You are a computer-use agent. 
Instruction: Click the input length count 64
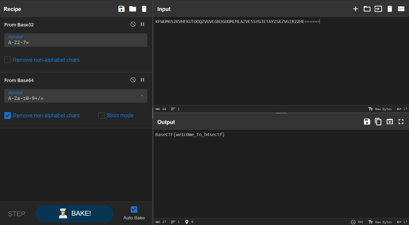click(164, 109)
